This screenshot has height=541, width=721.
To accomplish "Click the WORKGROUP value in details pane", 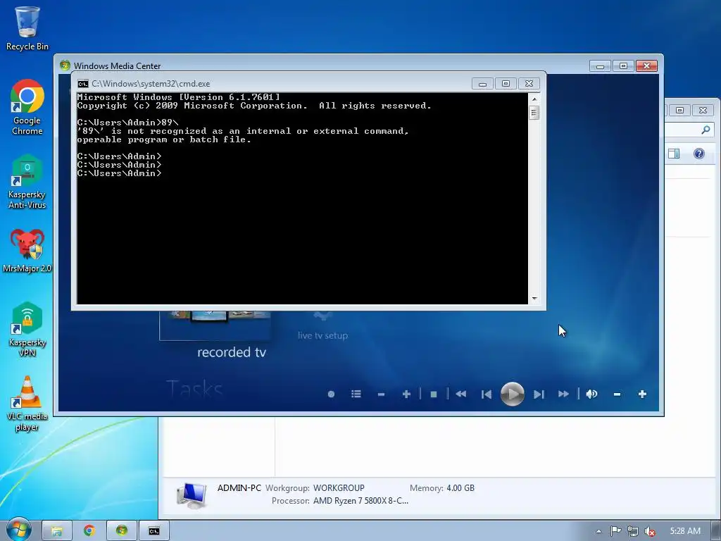I will (x=339, y=488).
